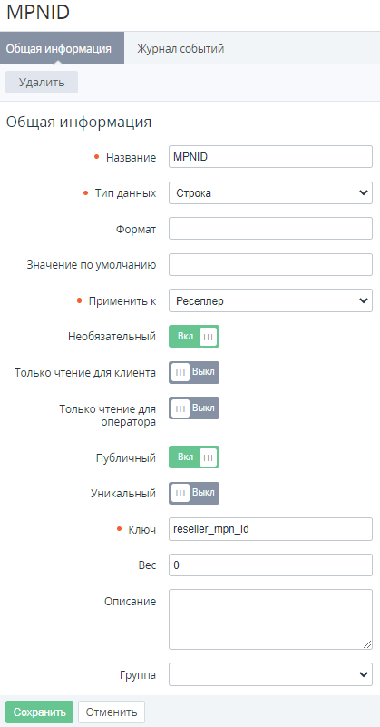The width and height of the screenshot is (380, 727).
Task: Open the Тип данных dropdown
Action: coord(270,193)
